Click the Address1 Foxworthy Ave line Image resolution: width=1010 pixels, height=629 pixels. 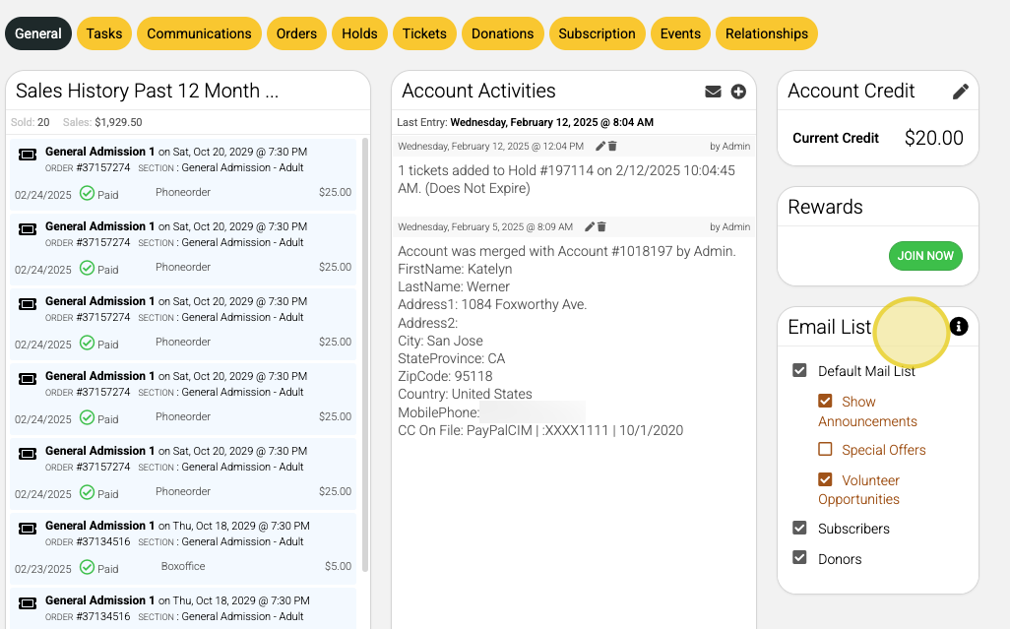point(492,304)
